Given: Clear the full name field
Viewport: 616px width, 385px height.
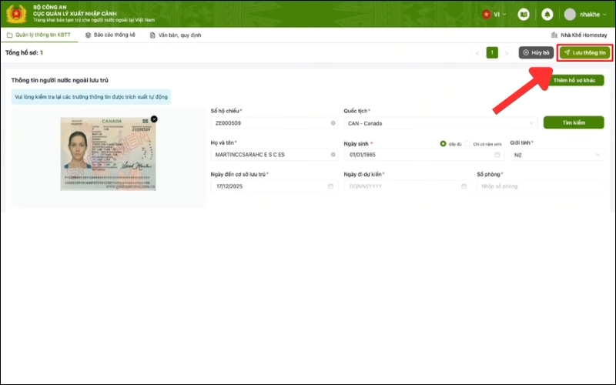Looking at the screenshot, I should 333,155.
